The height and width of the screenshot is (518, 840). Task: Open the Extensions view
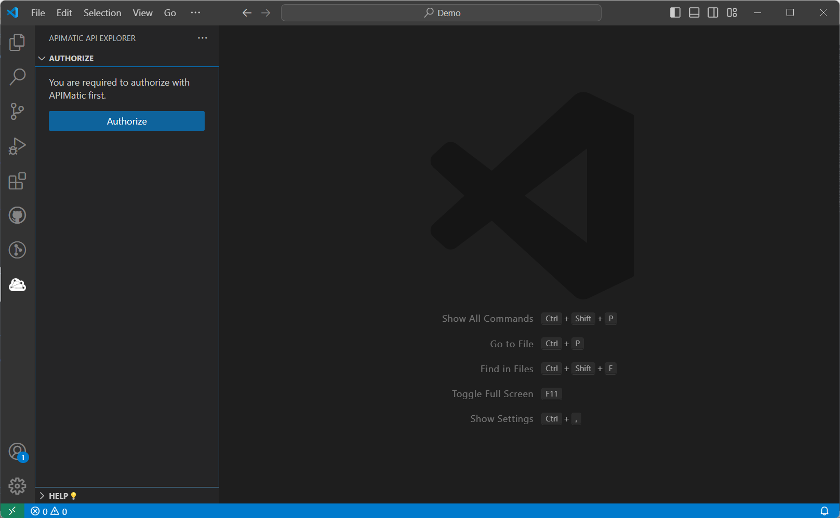[x=17, y=181]
